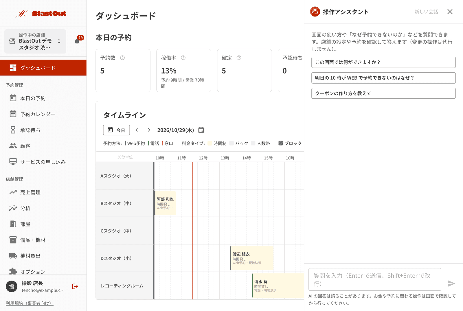
Task: Show help for 確定 card
Action: click(239, 58)
